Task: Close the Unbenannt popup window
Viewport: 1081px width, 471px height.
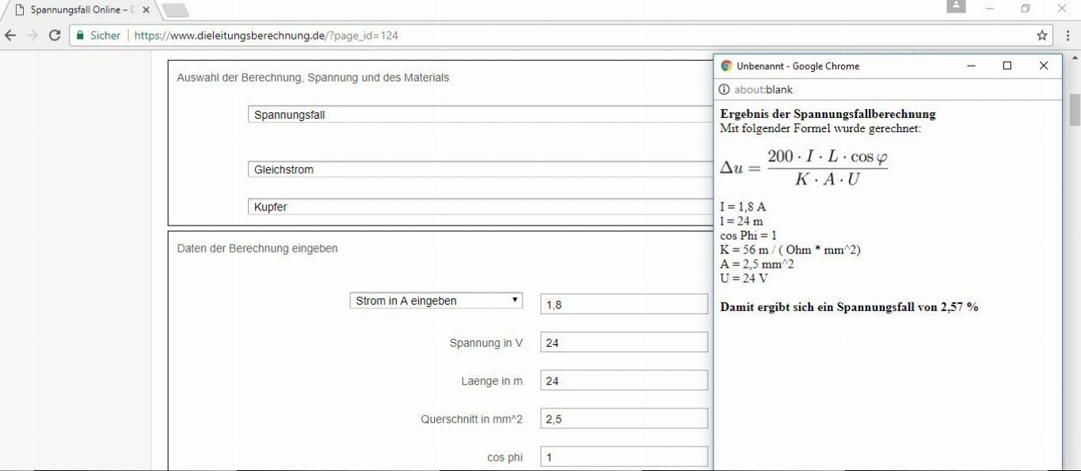Action: [x=1044, y=66]
